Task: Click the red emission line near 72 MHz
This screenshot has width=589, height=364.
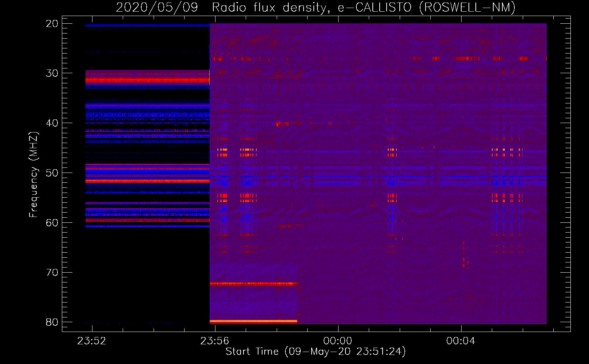Action: [x=254, y=284]
